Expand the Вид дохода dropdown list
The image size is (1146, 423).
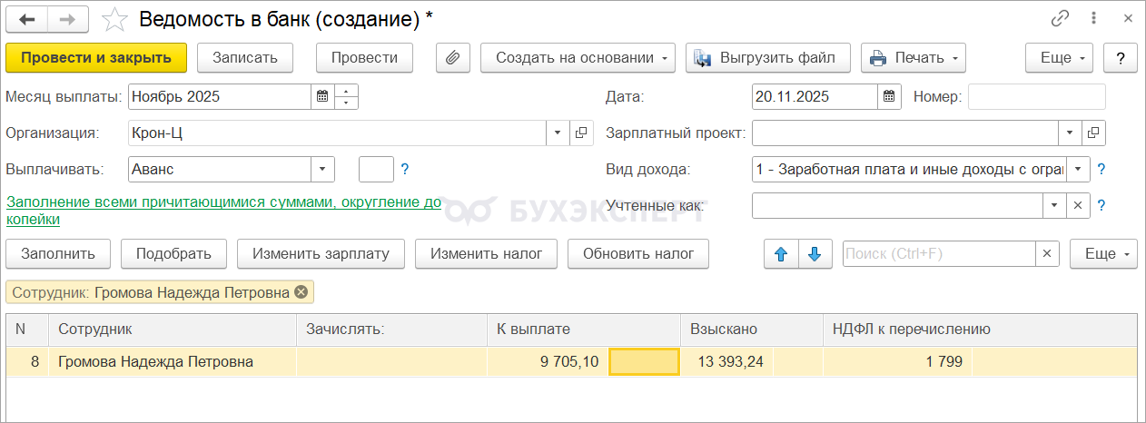coord(1078,169)
